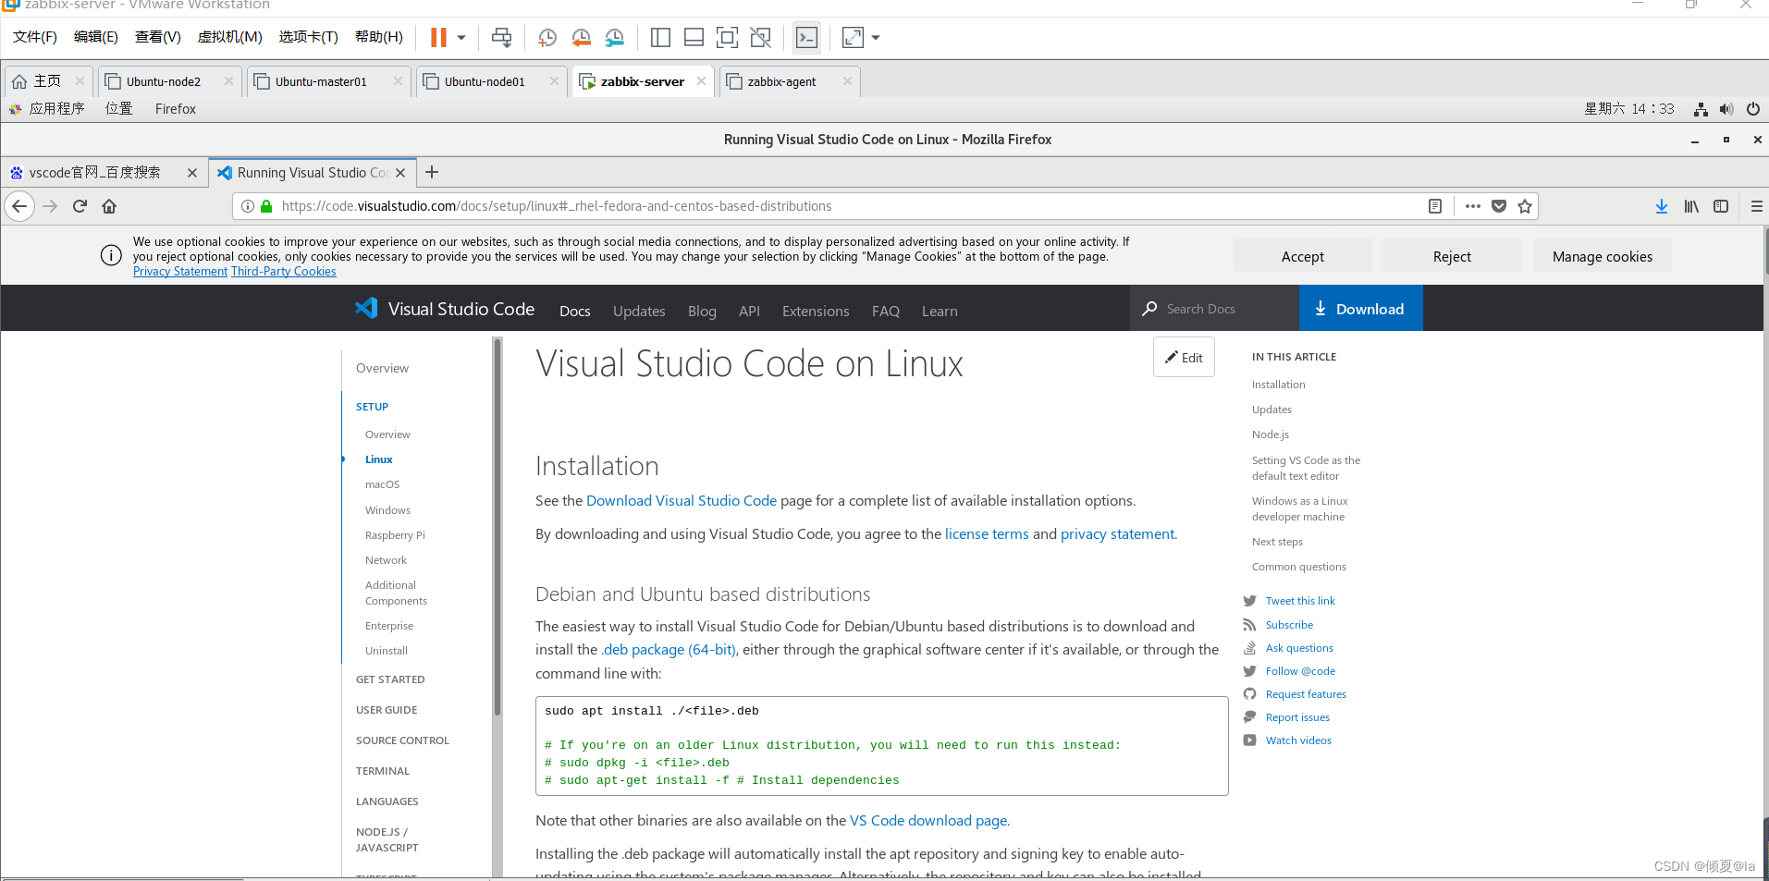Click the send Ctrl+Alt+Del icon in the VMware toolbar

501,38
